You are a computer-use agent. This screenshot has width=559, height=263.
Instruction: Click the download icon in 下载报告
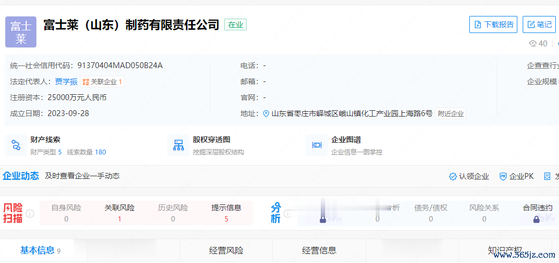(478, 24)
